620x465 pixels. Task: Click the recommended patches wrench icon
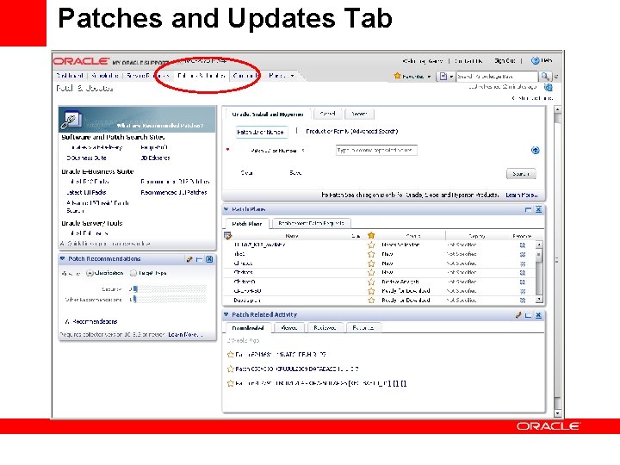point(71,121)
